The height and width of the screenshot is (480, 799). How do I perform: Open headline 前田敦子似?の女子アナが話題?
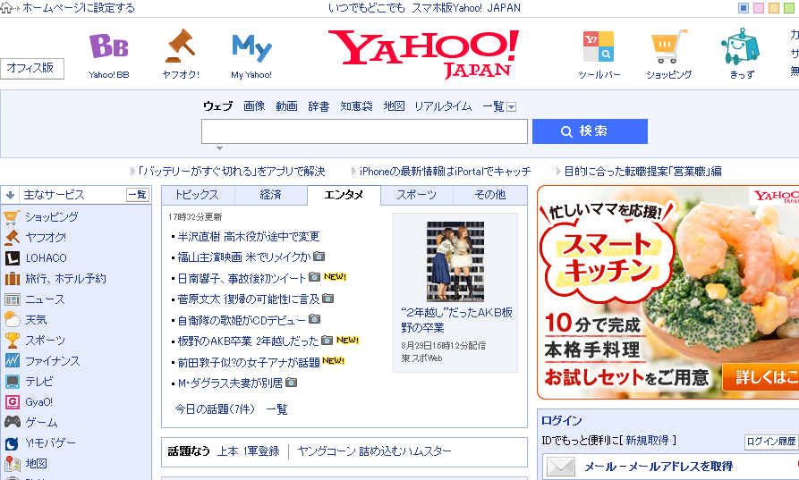pyautogui.click(x=249, y=362)
